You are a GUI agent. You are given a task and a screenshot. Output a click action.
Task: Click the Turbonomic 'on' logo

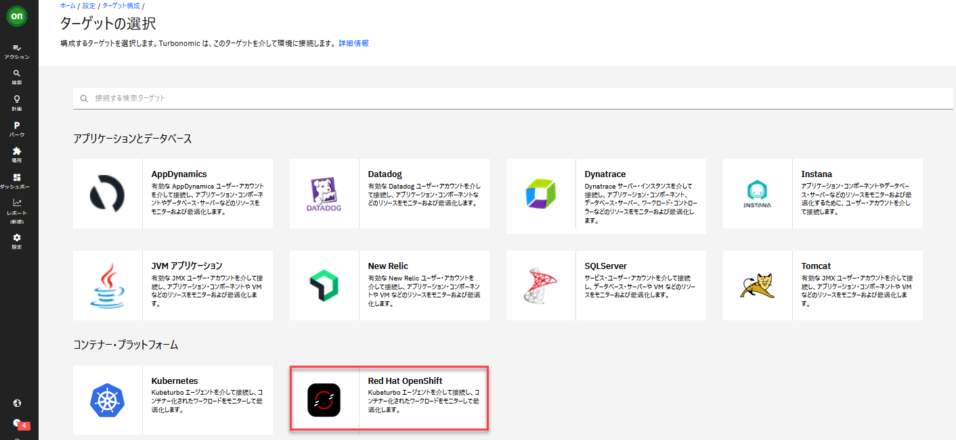[16, 16]
